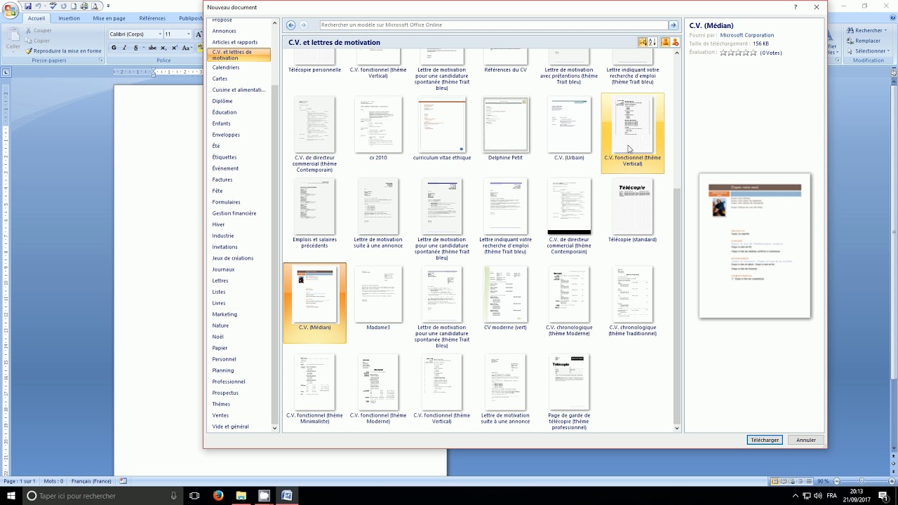Switch to print layout view icon in status bar
898x505 pixels.
pos(775,481)
